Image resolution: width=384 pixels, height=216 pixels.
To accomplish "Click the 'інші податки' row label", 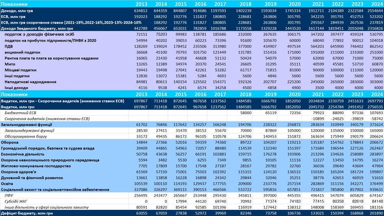I will [17, 76].
